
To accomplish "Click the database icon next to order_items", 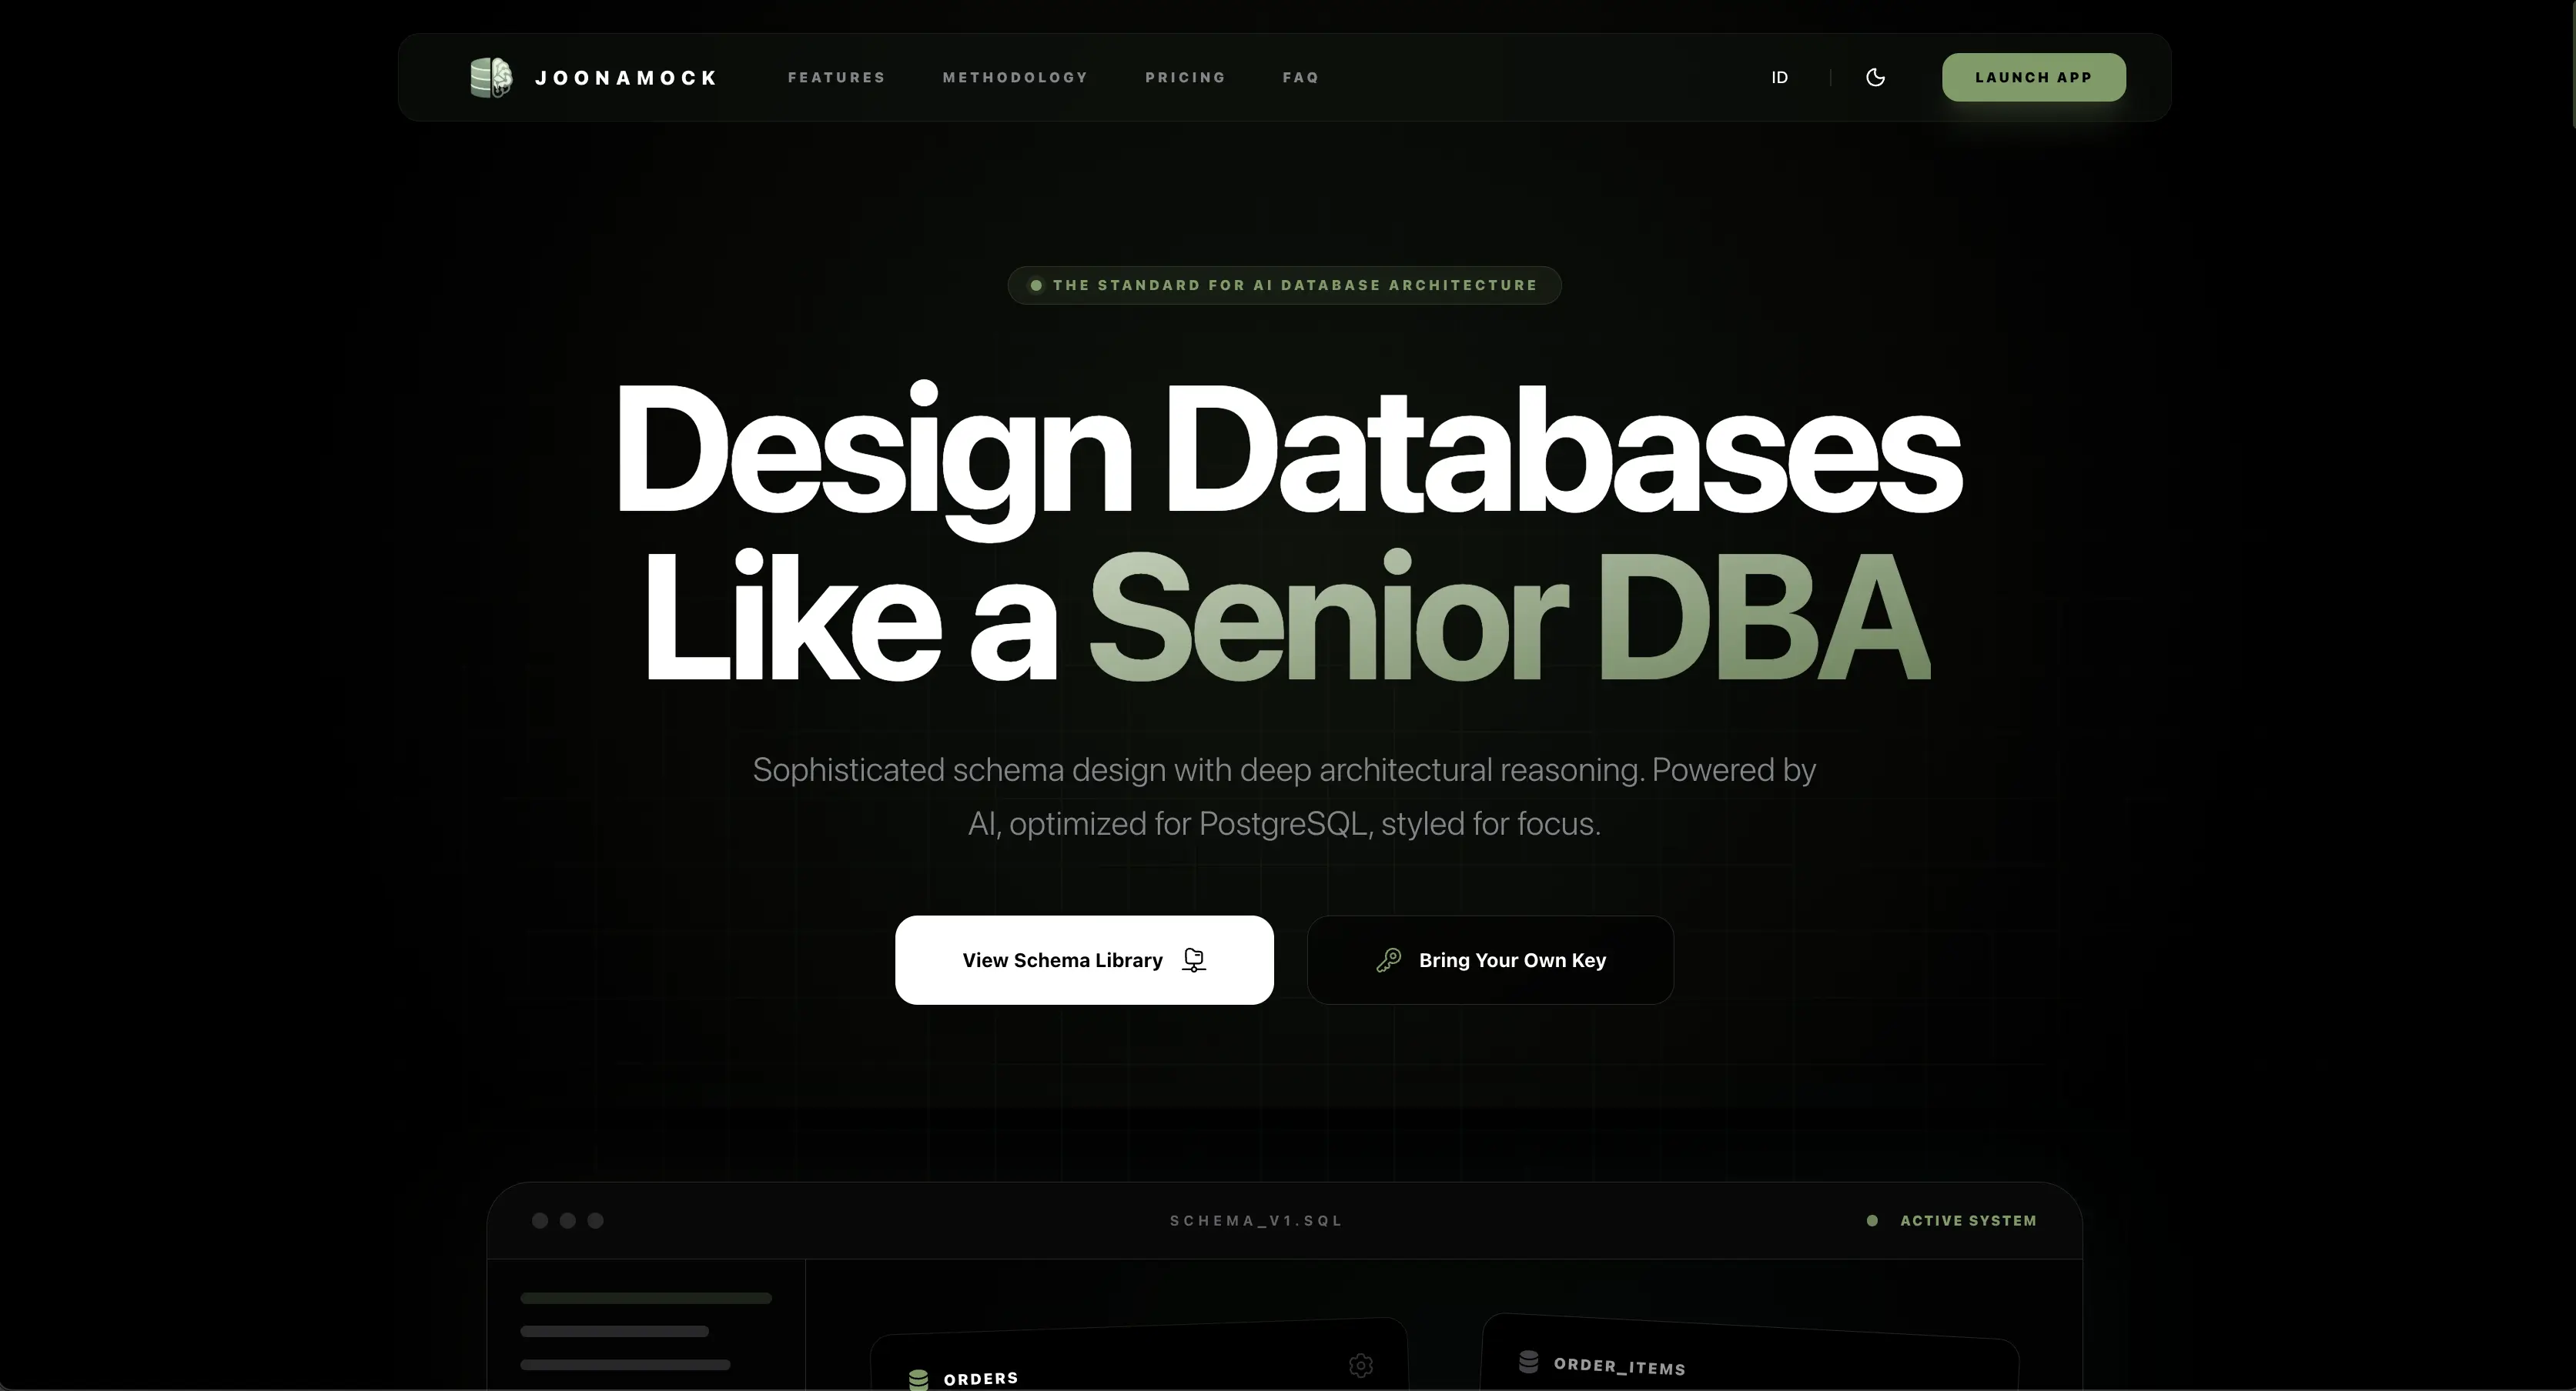I will [1528, 1361].
